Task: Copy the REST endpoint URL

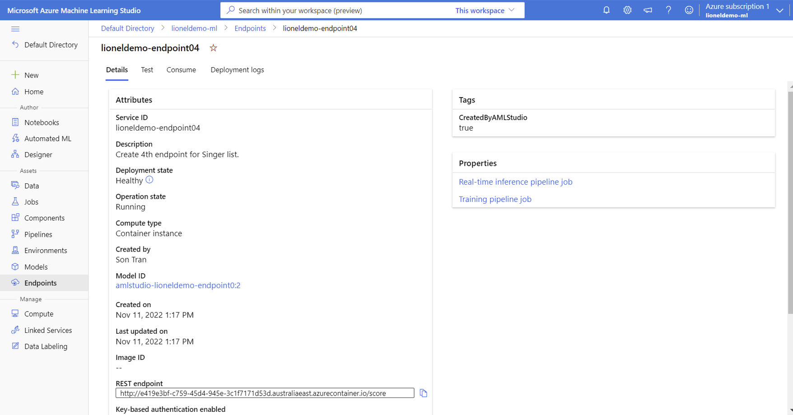Action: [x=423, y=393]
